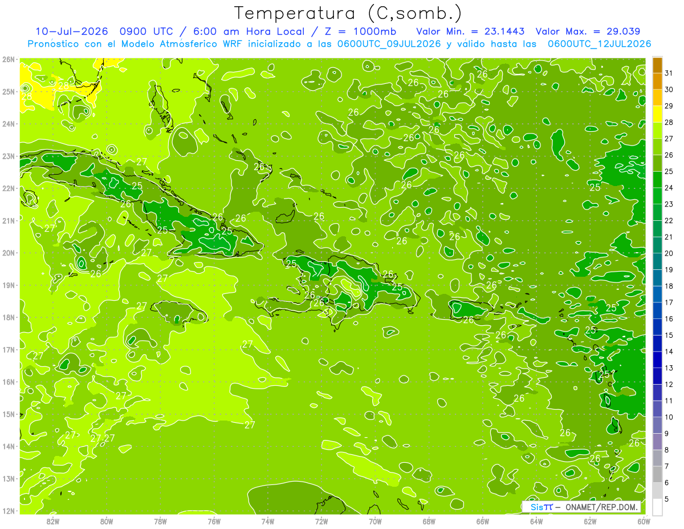The width and height of the screenshot is (684, 529).
Task: Click the '70W' longitude axis label
Action: (x=375, y=521)
